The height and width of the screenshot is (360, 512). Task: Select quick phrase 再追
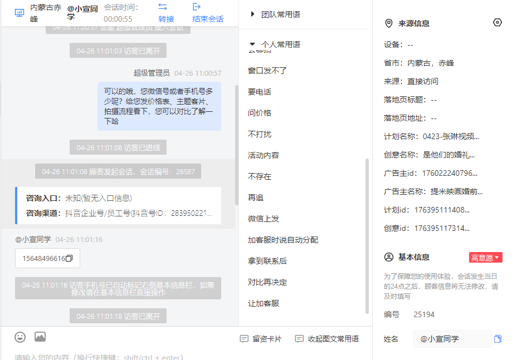coord(255,198)
